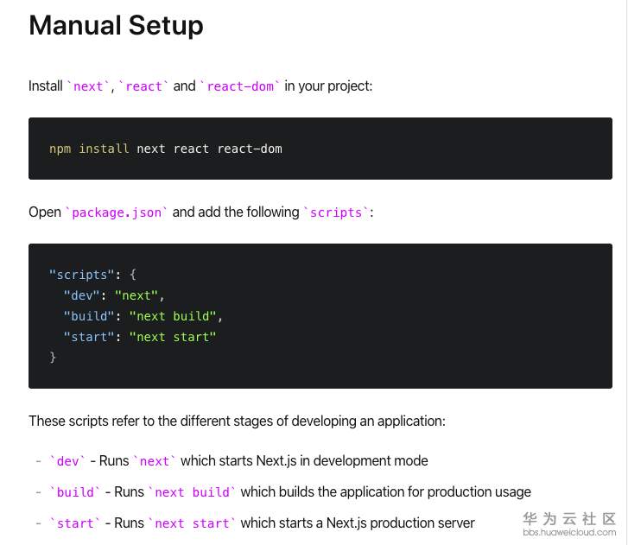This screenshot has height=545, width=628.
Task: Click the closing brace in JSON block
Action: [x=53, y=357]
